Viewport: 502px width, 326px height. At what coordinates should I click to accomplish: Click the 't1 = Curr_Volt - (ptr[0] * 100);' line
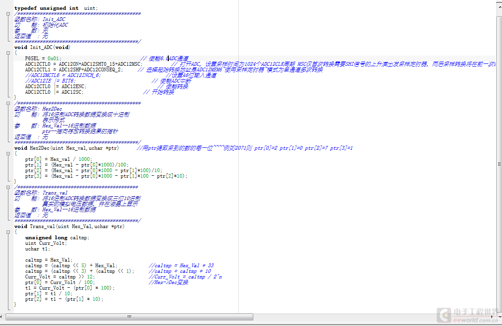point(70,288)
